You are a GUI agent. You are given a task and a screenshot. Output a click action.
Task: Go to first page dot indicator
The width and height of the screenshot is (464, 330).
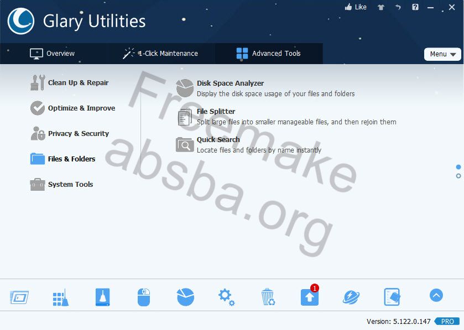(458, 167)
